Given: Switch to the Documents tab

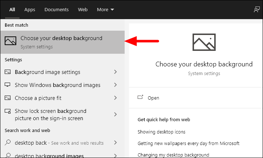Looking at the screenshot, I should 56,9.
